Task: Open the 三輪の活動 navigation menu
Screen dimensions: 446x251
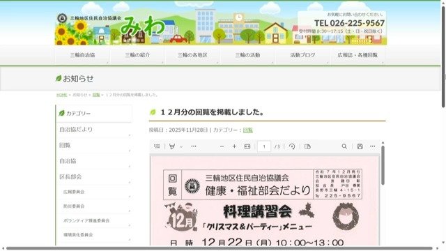Action: pyautogui.click(x=247, y=55)
